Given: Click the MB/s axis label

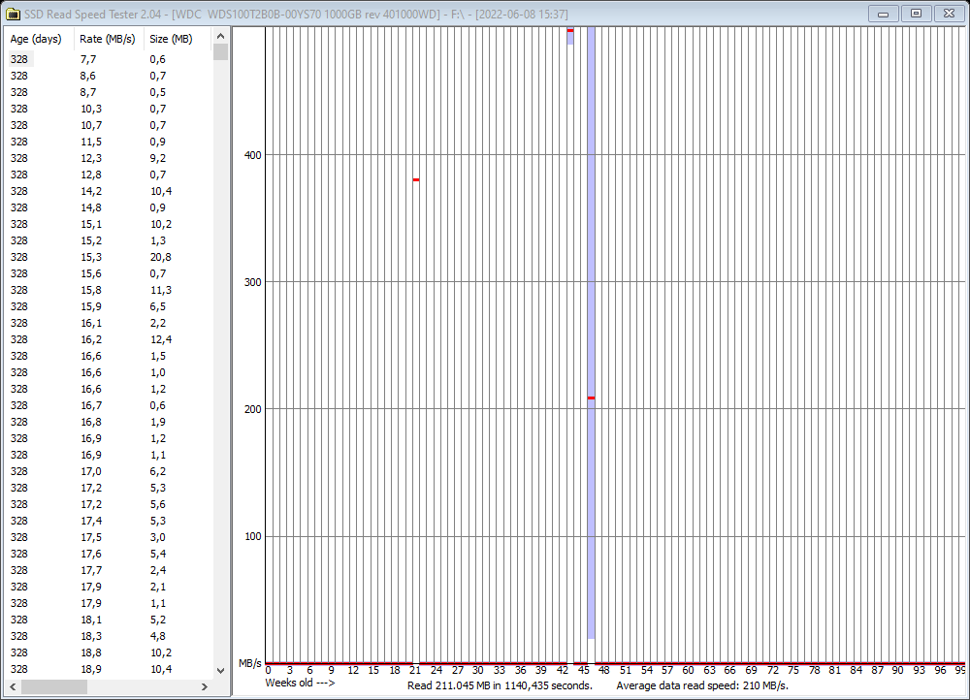Looking at the screenshot, I should pos(250,663).
